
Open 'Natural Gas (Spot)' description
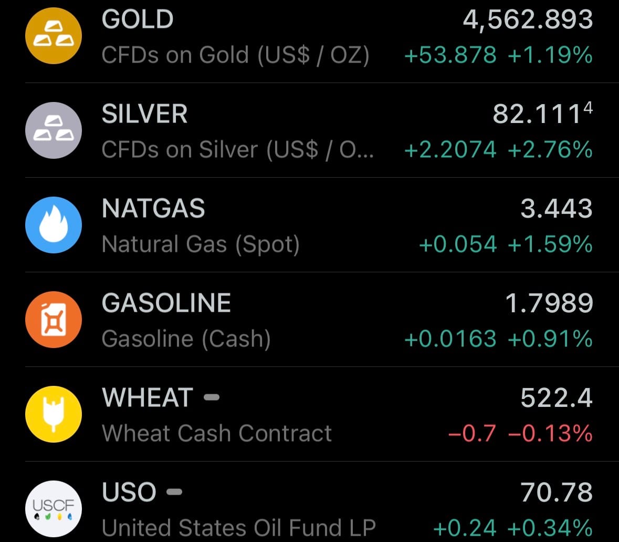click(201, 244)
